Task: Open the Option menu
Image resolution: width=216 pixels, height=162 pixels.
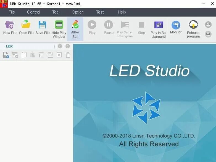Action: [x=78, y=12]
